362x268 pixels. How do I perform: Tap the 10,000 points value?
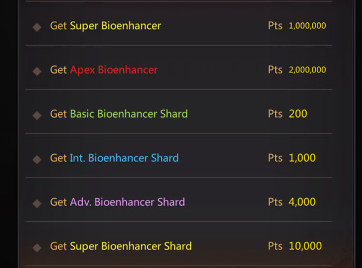pos(305,246)
